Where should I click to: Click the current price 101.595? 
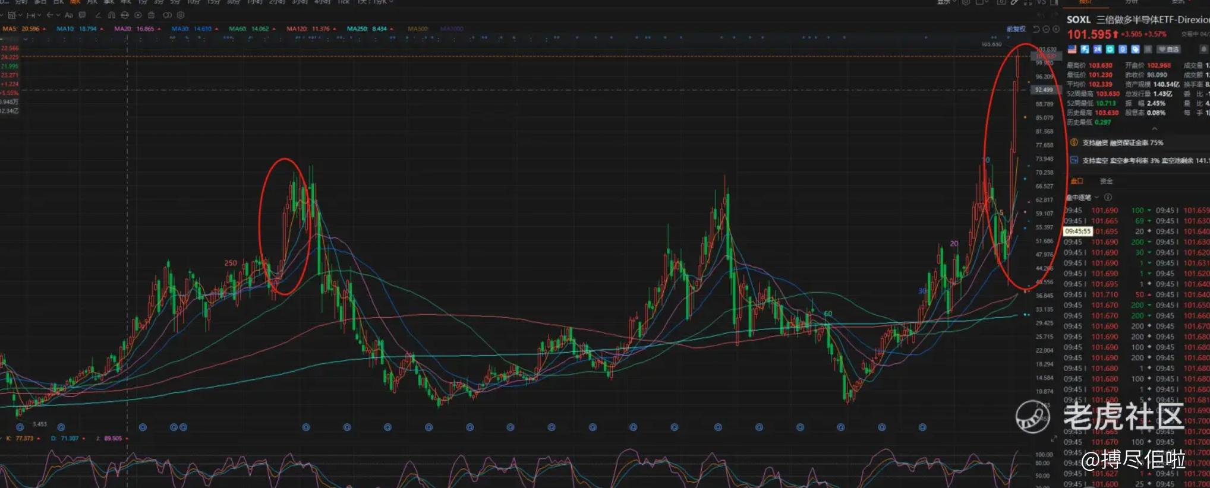pos(1088,34)
